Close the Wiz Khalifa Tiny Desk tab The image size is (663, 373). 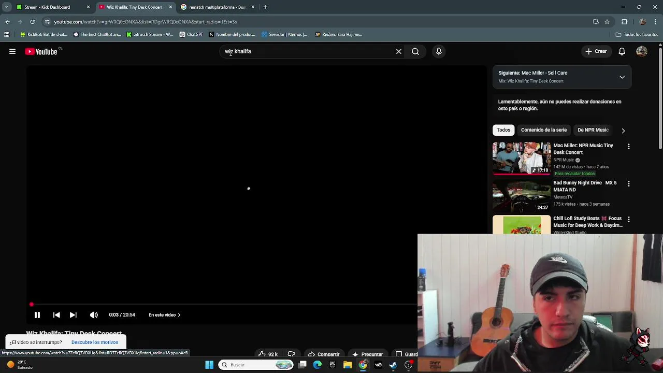[170, 7]
